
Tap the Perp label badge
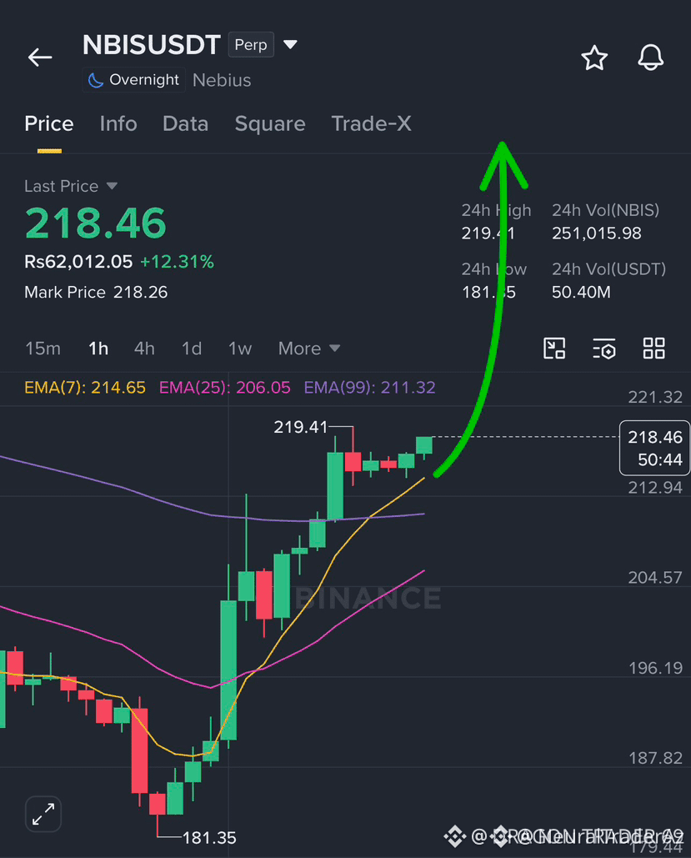[251, 44]
